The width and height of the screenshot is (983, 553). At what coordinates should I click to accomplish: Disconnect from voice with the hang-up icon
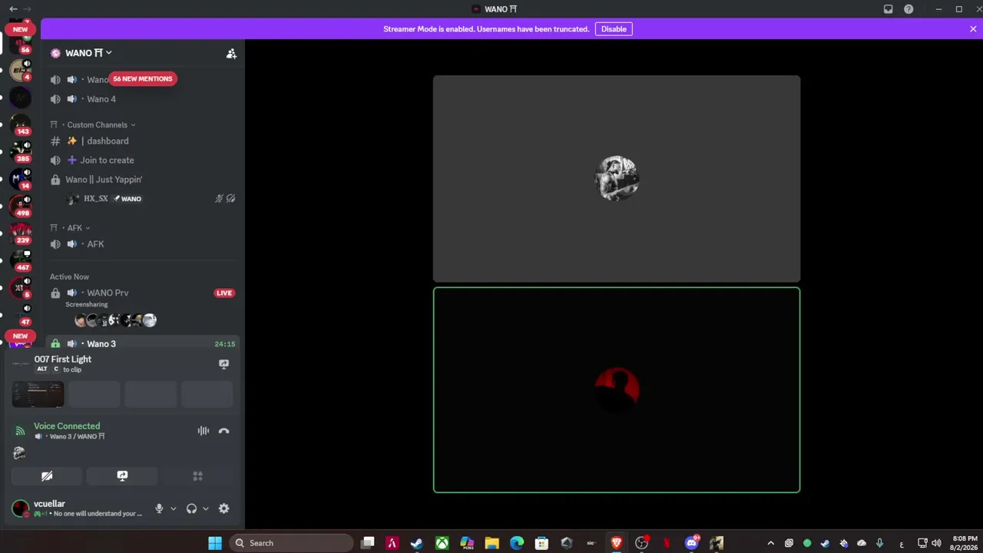223,431
